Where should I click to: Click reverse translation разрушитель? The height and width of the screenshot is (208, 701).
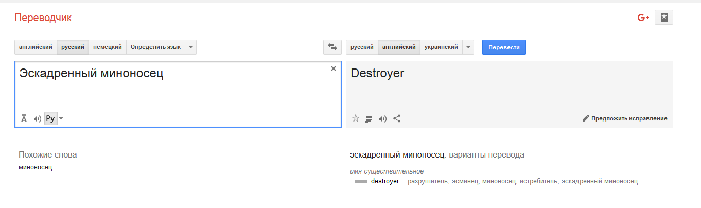pos(427,181)
